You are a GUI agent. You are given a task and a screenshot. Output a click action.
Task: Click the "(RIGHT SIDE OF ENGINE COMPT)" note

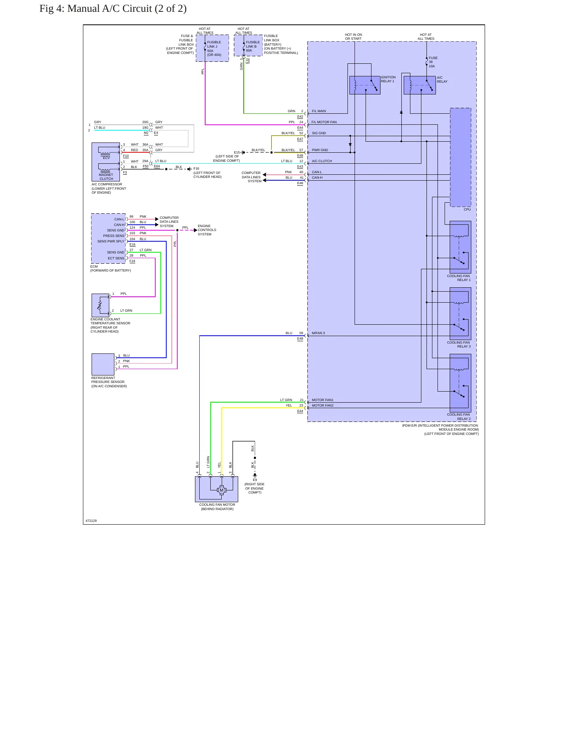[x=255, y=488]
